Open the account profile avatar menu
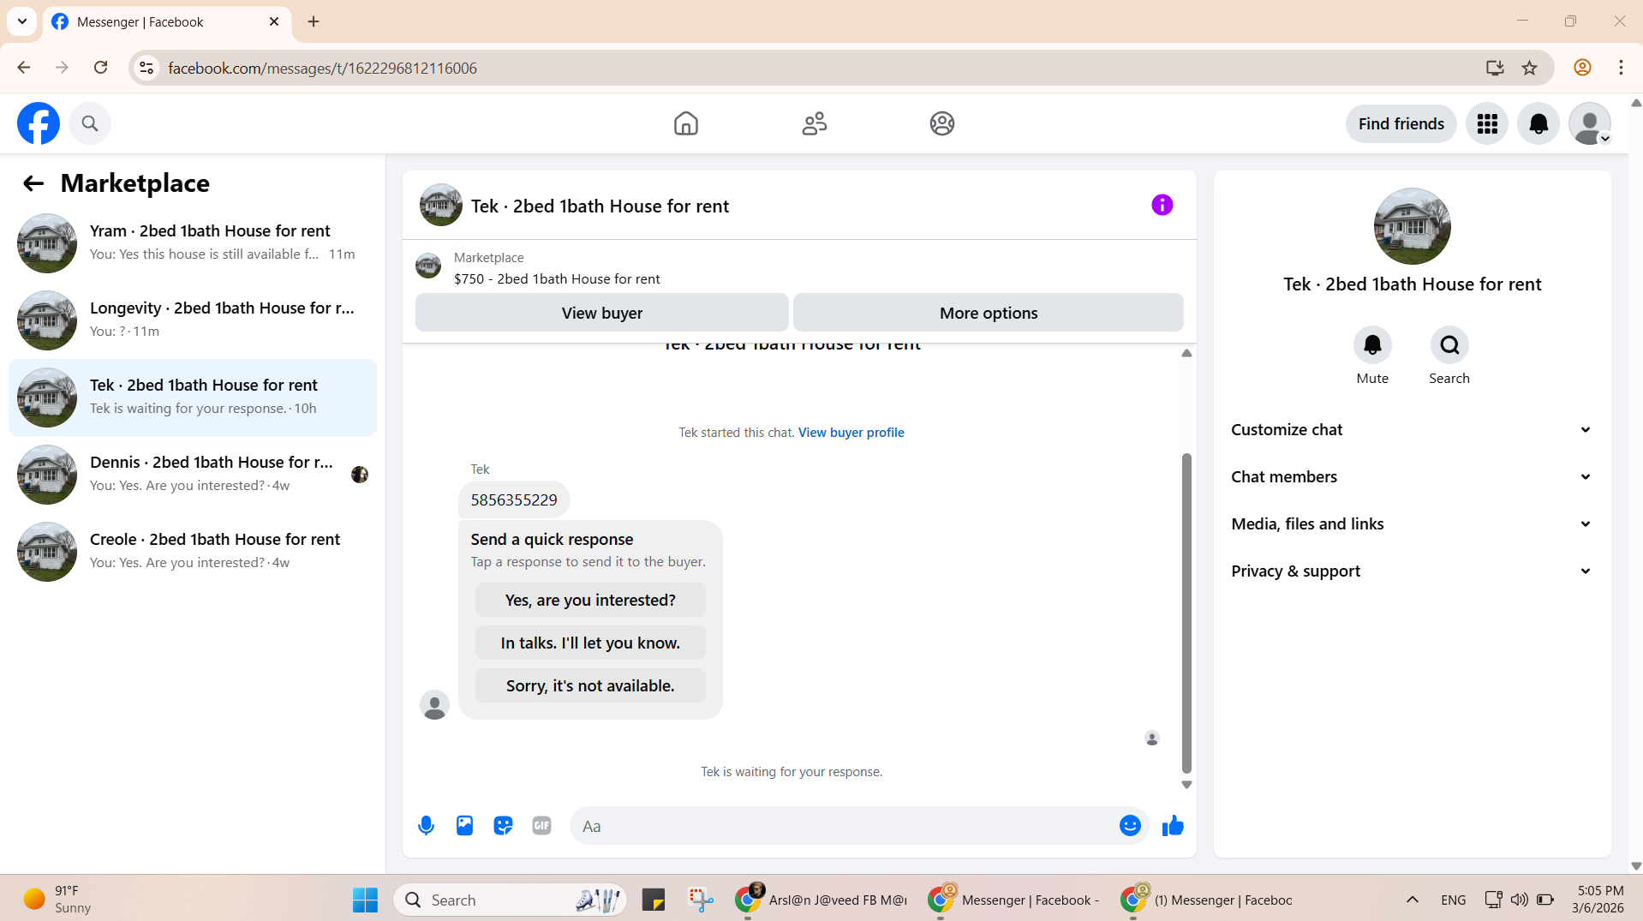Viewport: 1643px width, 921px height. coord(1590,124)
